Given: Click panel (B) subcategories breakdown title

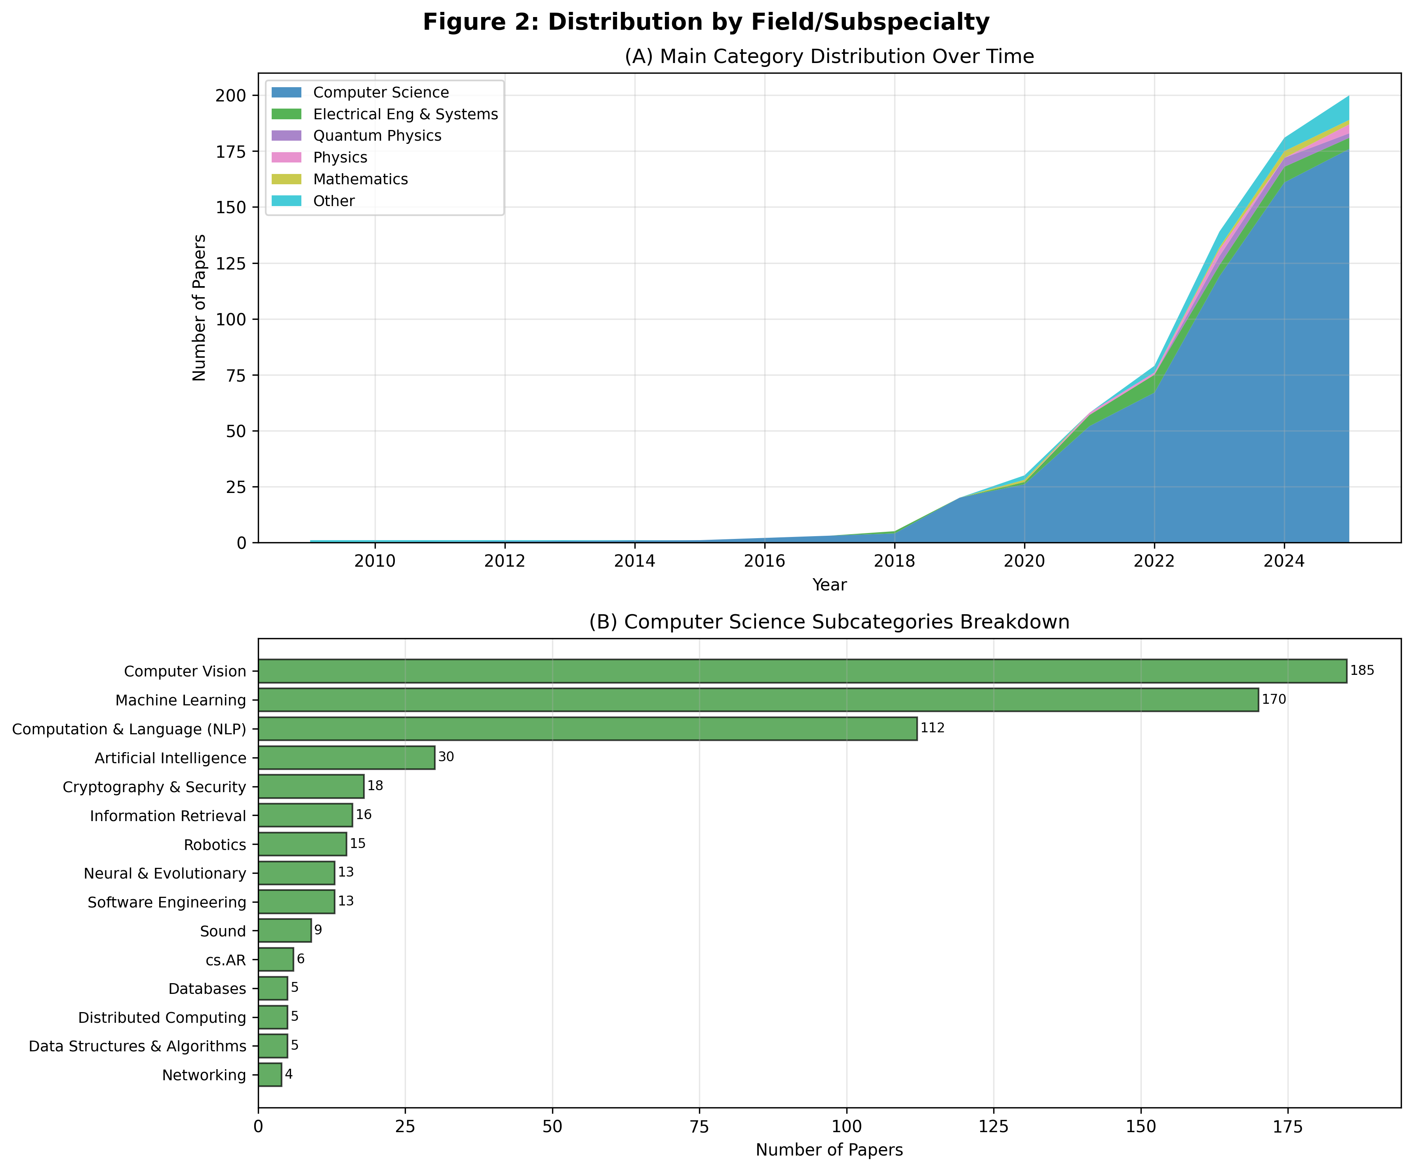Looking at the screenshot, I should pos(829,621).
